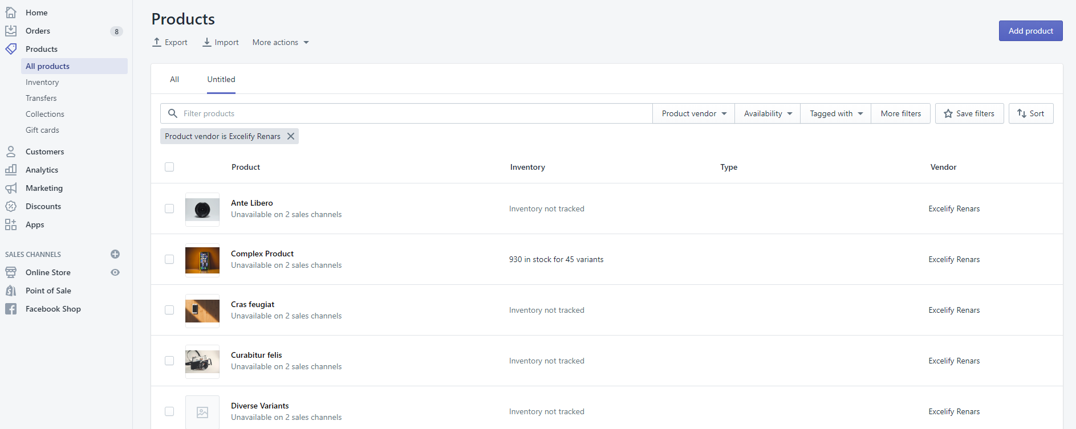Open Inventory in the sidebar menu
Image resolution: width=1076 pixels, height=429 pixels.
pyautogui.click(x=42, y=82)
